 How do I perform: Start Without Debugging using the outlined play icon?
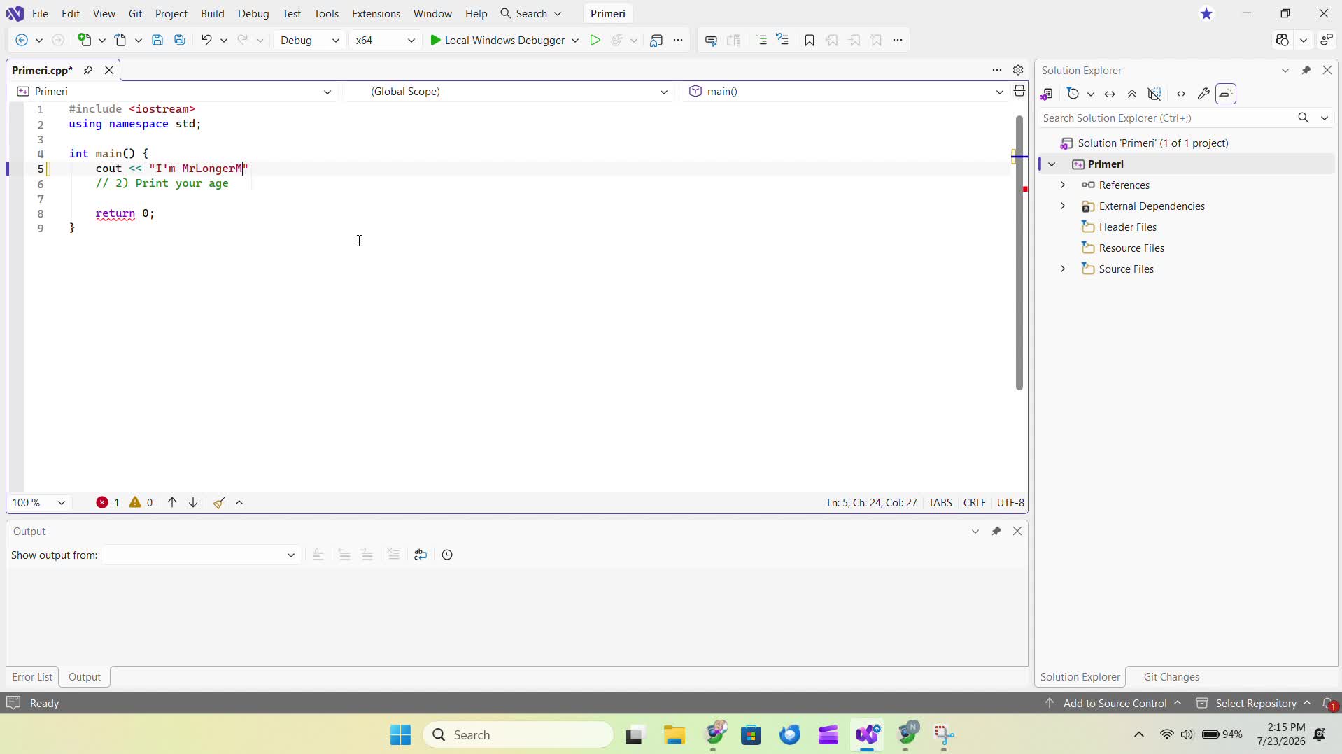click(x=595, y=41)
